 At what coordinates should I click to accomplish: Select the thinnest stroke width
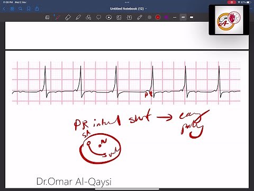click(175, 18)
